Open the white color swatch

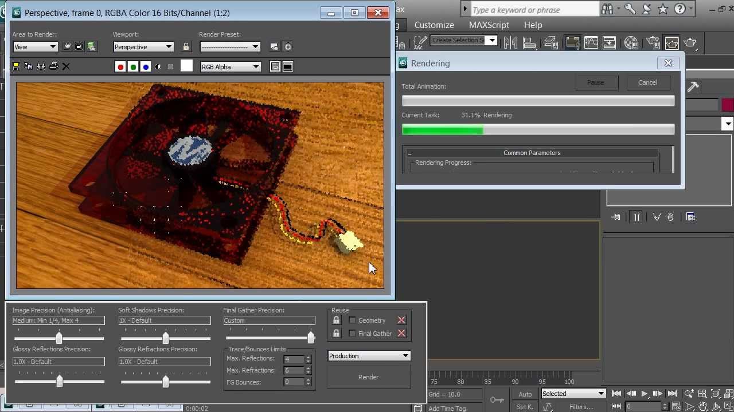click(186, 66)
